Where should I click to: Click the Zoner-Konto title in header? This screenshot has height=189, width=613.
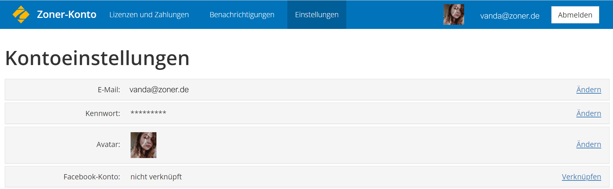point(67,14)
